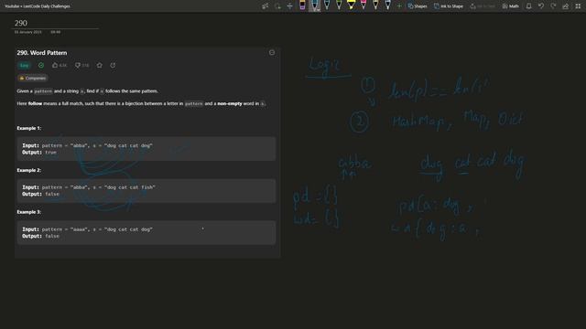Click the "Example 3:" label
This screenshot has height=329, width=586.
(29, 212)
